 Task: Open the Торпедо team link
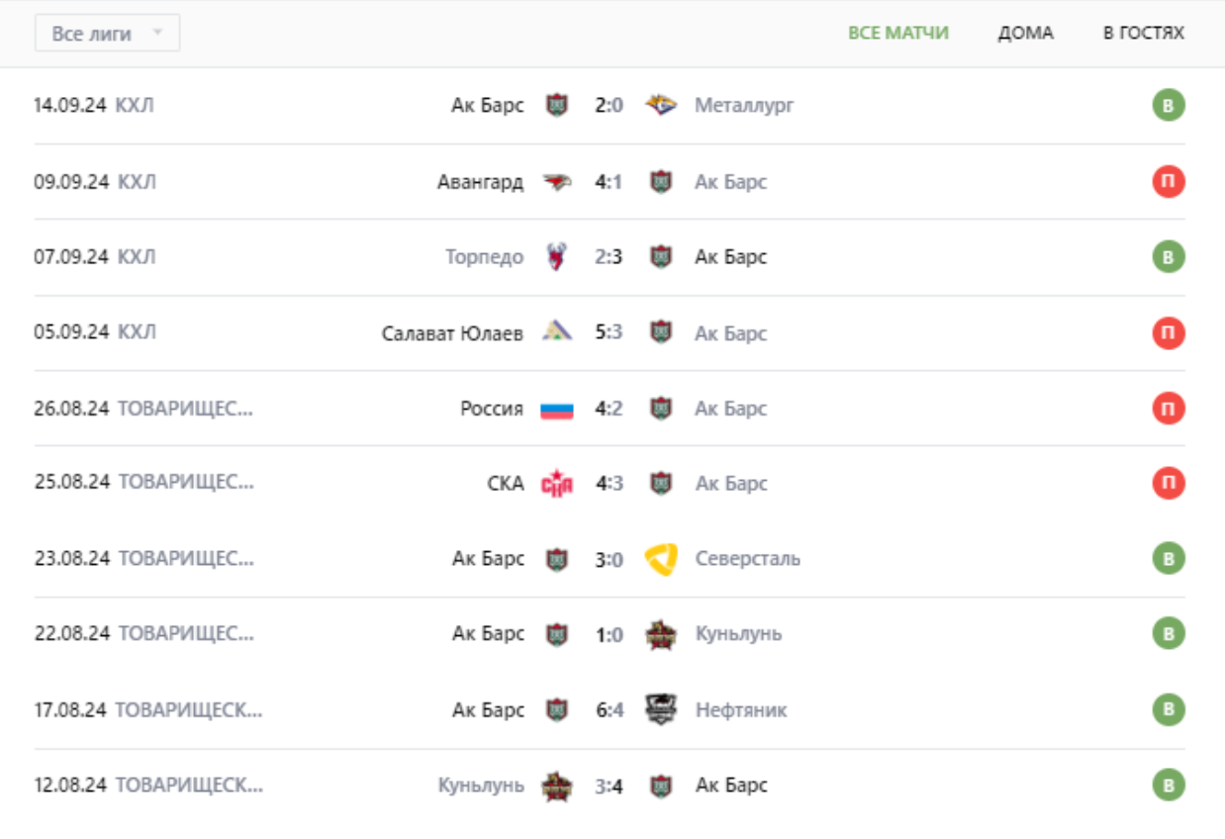(484, 257)
